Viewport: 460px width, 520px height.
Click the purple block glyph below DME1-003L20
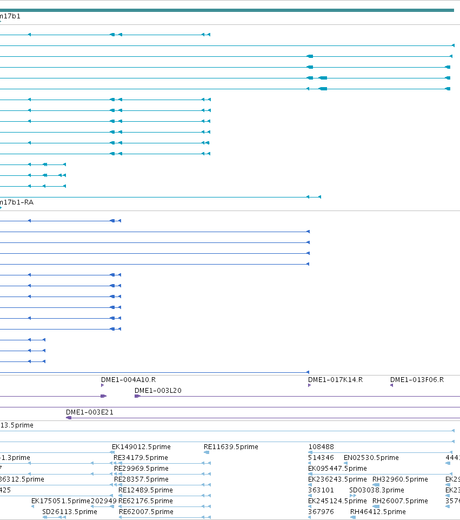pyautogui.click(x=137, y=396)
